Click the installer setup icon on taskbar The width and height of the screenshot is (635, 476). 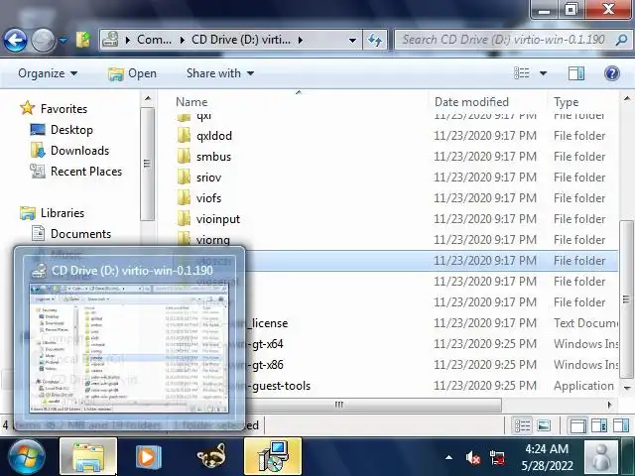[x=273, y=456]
